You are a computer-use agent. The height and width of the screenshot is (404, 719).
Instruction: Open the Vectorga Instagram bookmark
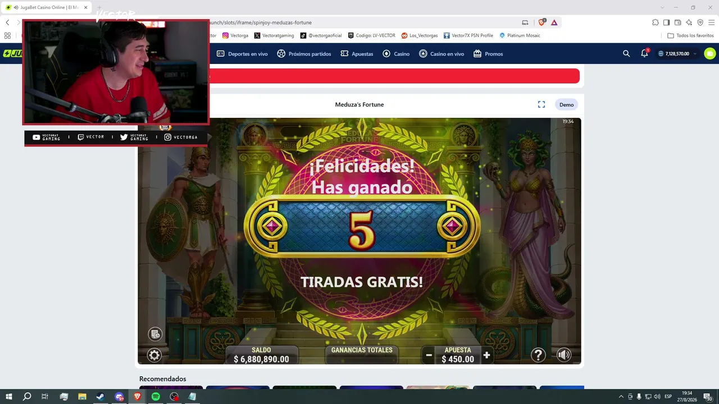[235, 35]
